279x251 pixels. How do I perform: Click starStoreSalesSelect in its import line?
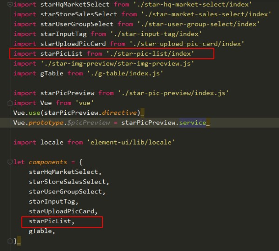pyautogui.click(x=79, y=14)
